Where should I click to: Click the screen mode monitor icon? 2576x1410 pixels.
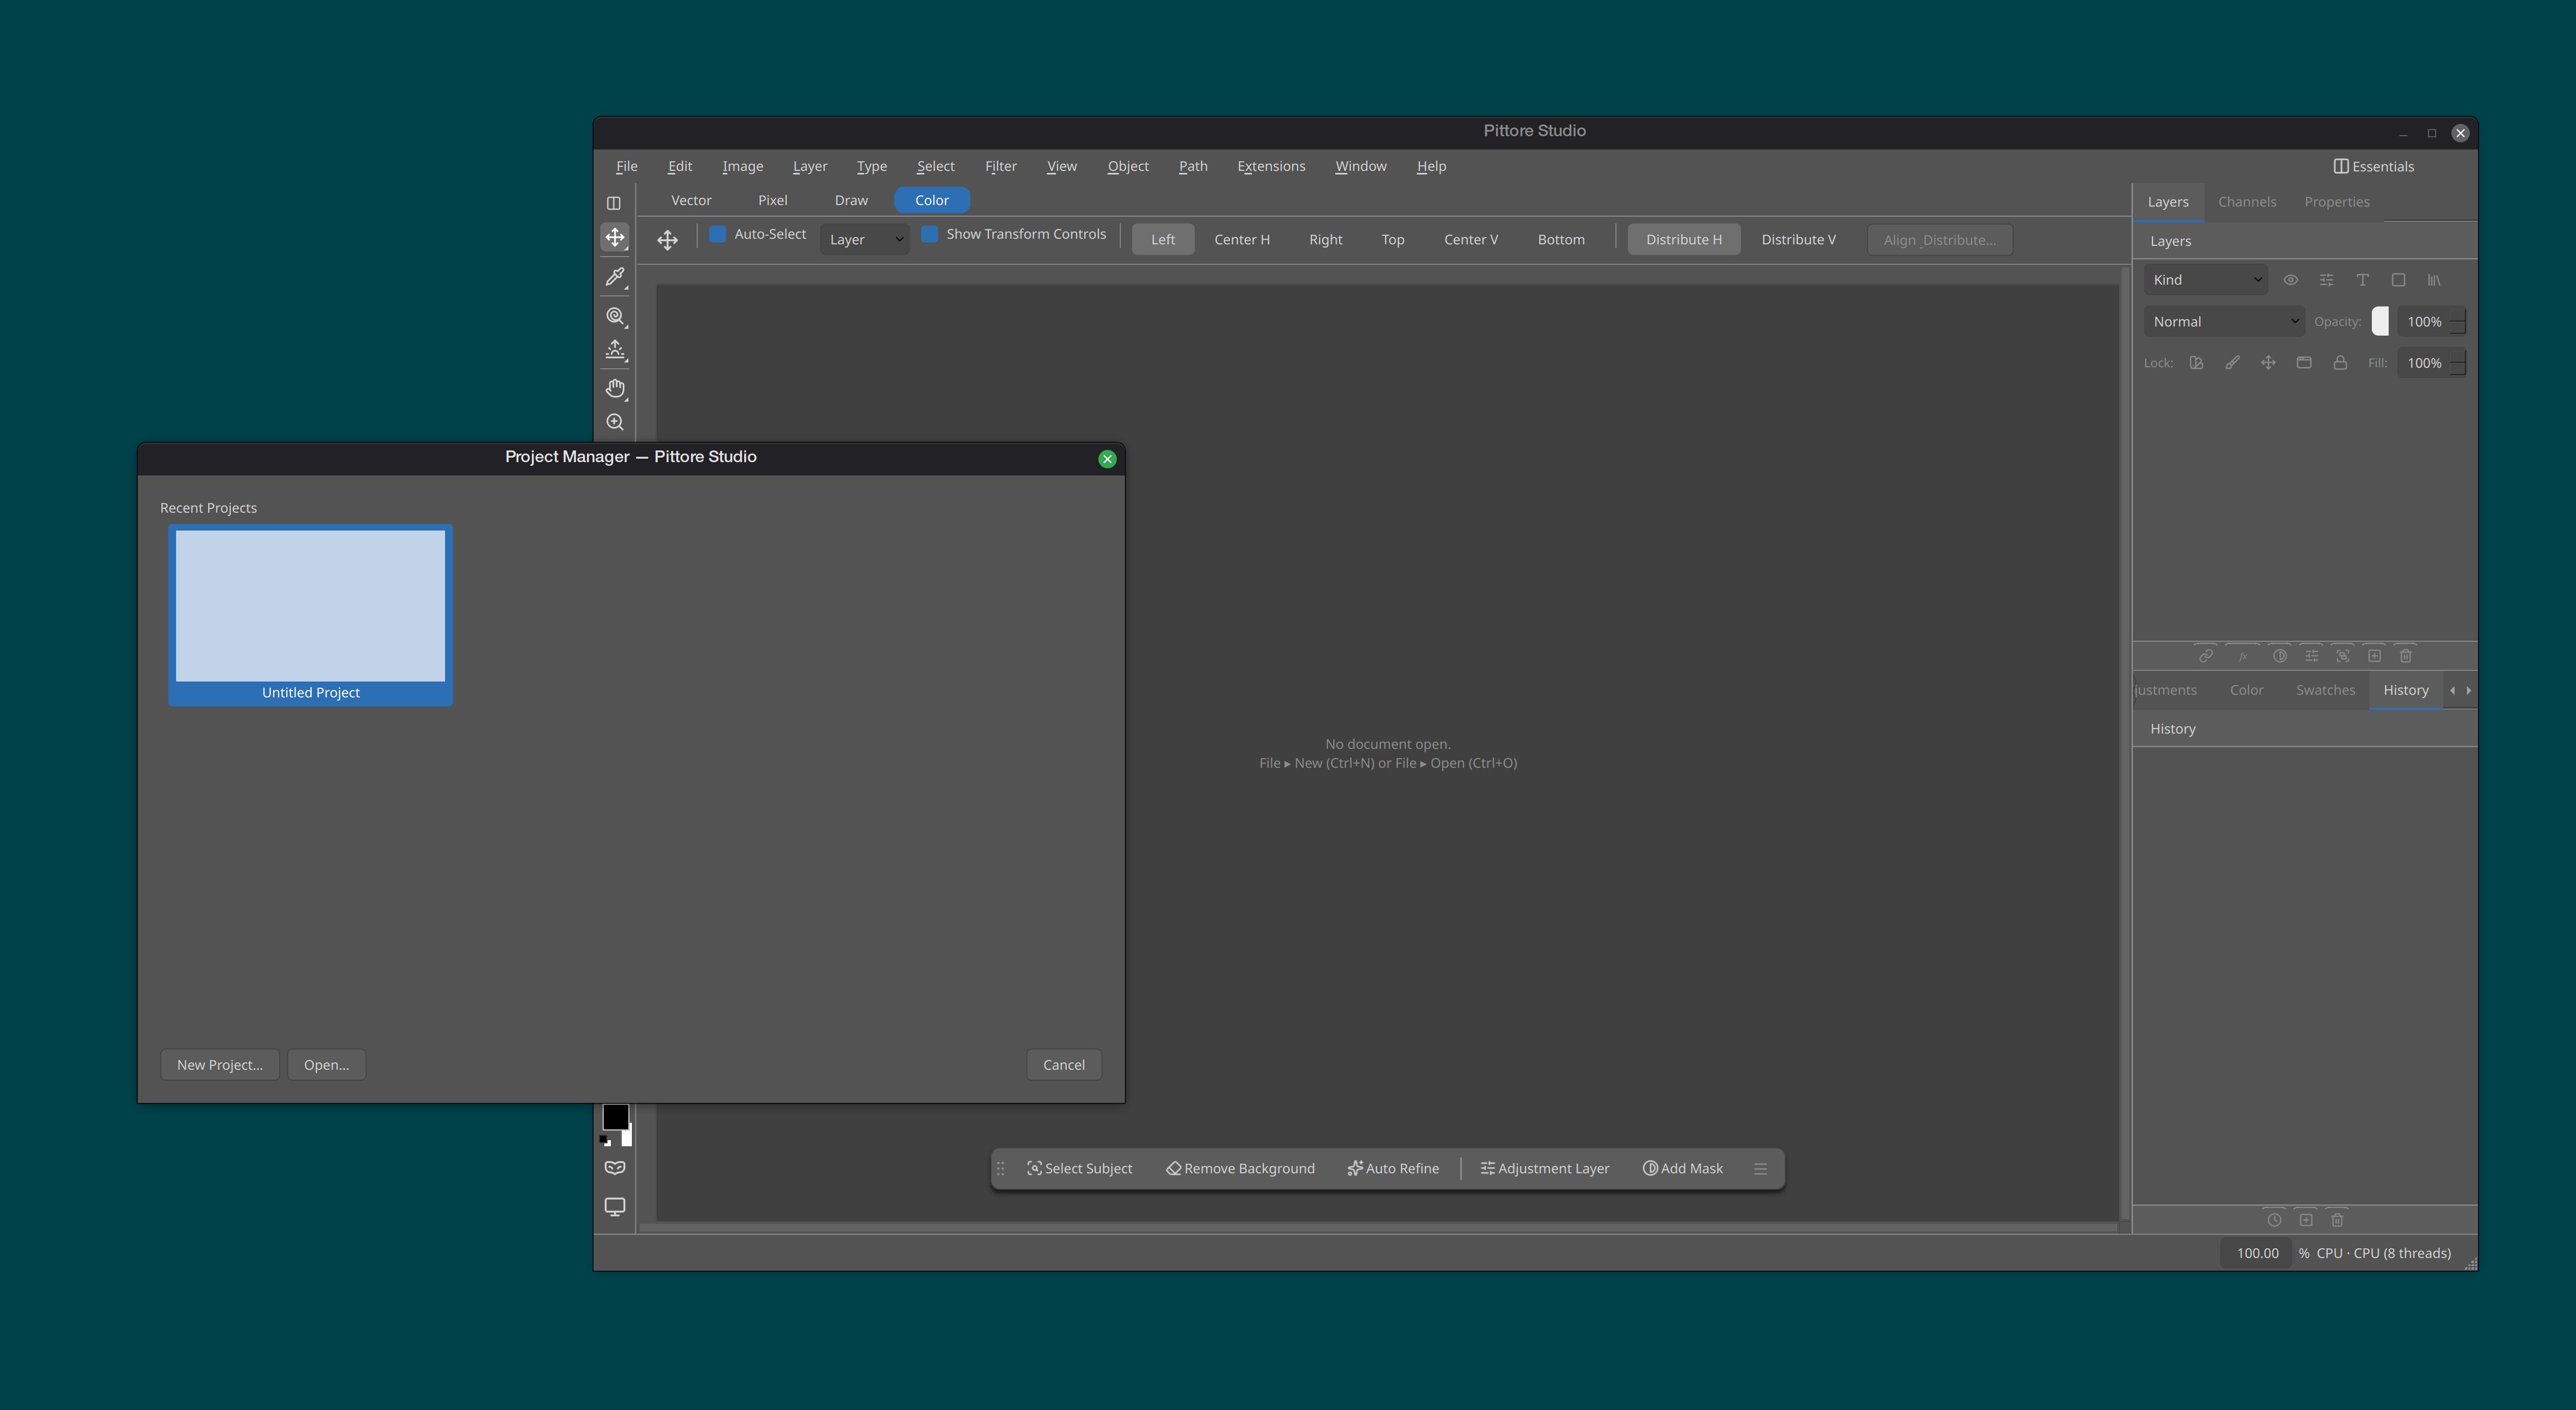click(615, 1206)
